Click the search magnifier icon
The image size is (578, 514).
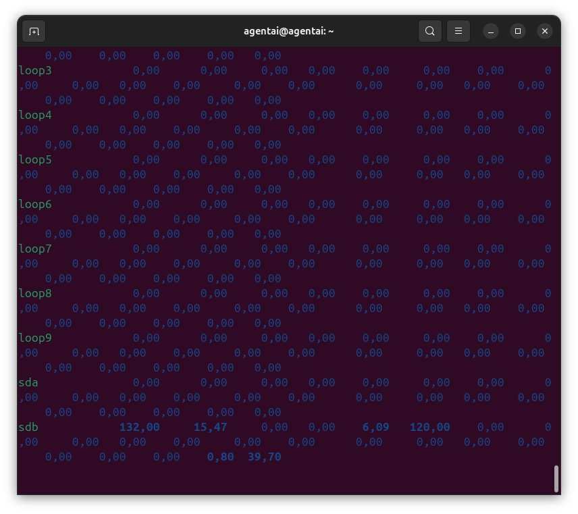[x=429, y=31]
